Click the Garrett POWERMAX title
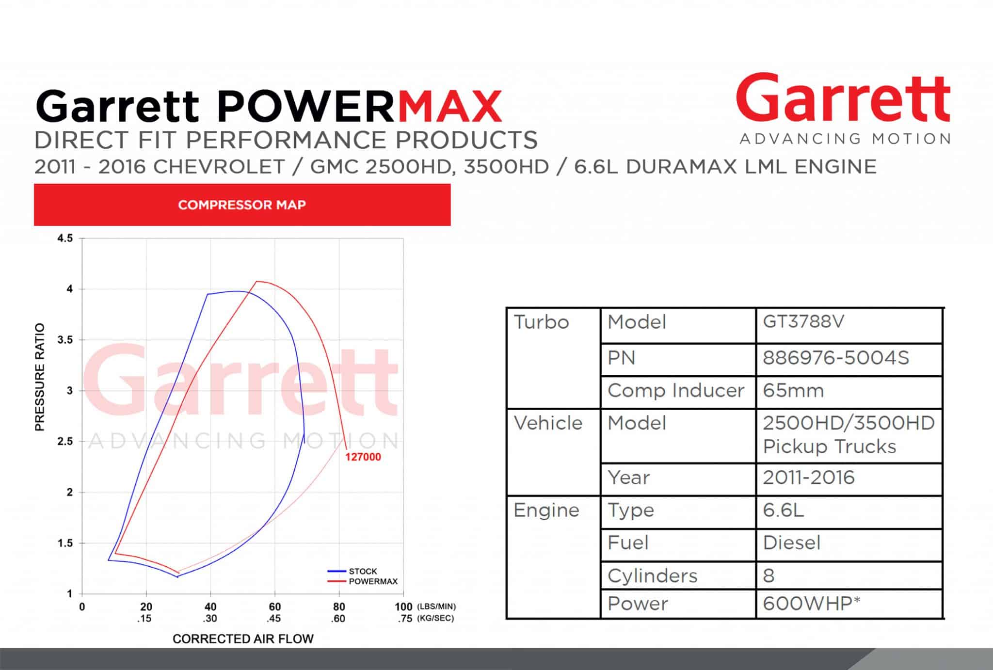993x670 pixels. coord(268,105)
